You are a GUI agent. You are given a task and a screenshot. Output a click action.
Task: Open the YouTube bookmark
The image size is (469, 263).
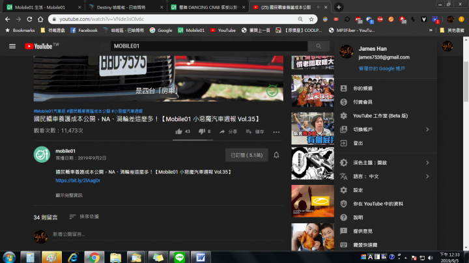[x=223, y=30]
